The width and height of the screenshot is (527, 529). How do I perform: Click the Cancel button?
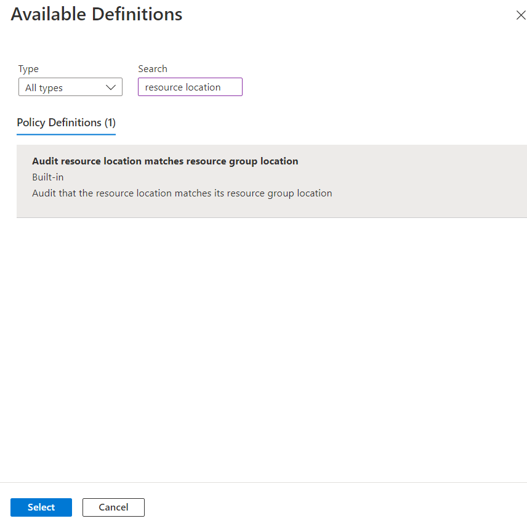[113, 507]
